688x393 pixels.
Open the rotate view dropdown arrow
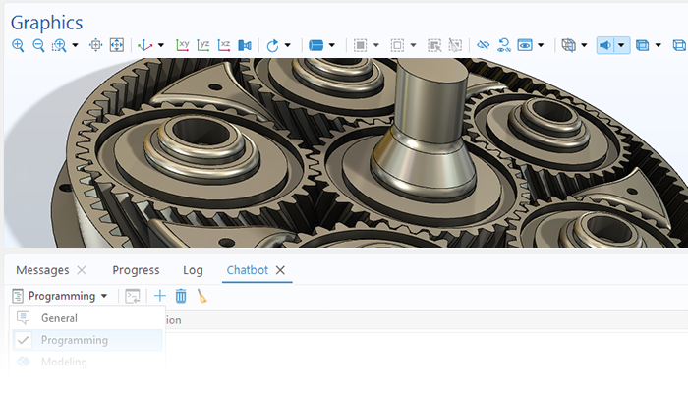[287, 45]
